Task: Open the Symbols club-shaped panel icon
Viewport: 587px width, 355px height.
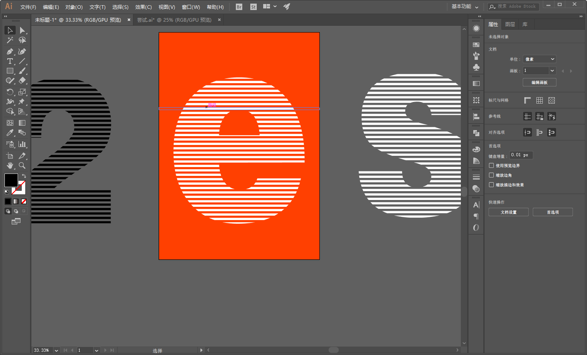Action: pyautogui.click(x=476, y=67)
